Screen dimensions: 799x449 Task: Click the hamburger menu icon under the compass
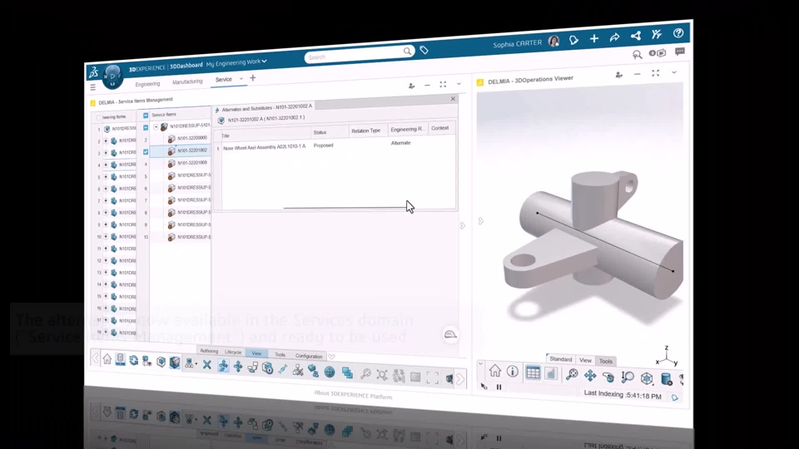[x=92, y=87]
